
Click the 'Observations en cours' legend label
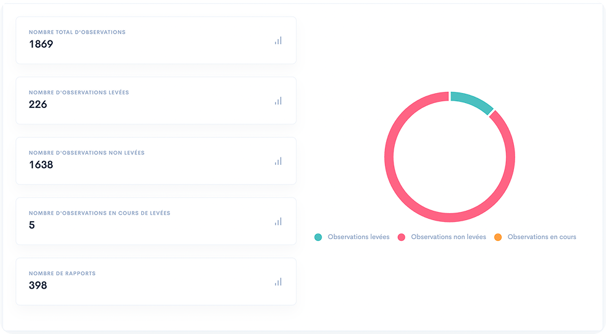coord(542,237)
